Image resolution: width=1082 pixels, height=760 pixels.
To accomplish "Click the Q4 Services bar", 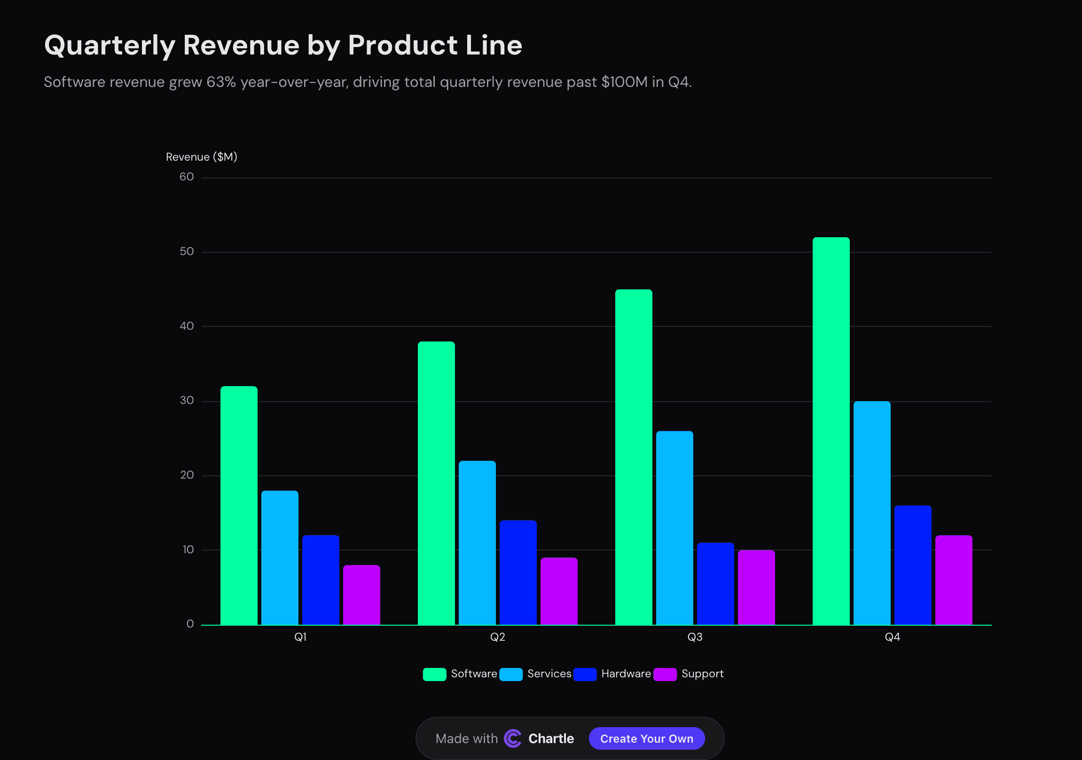I will point(872,513).
